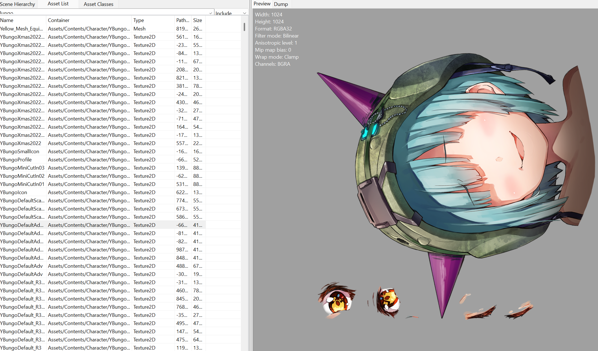Viewport: 598px width, 351px height.
Task: Select the YBungoIcon asset row
Action: coord(14,192)
